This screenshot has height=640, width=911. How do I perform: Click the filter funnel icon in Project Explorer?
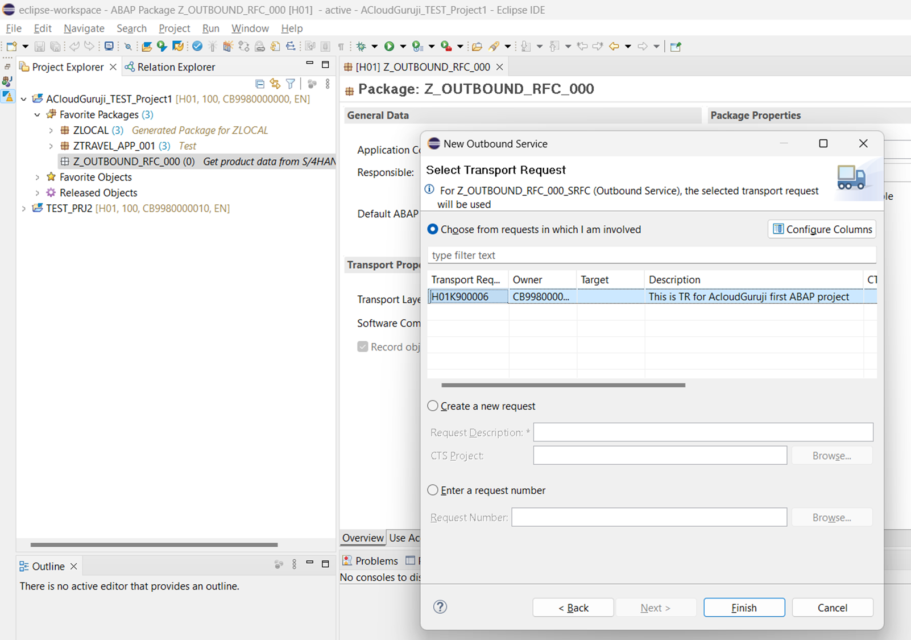(x=291, y=84)
